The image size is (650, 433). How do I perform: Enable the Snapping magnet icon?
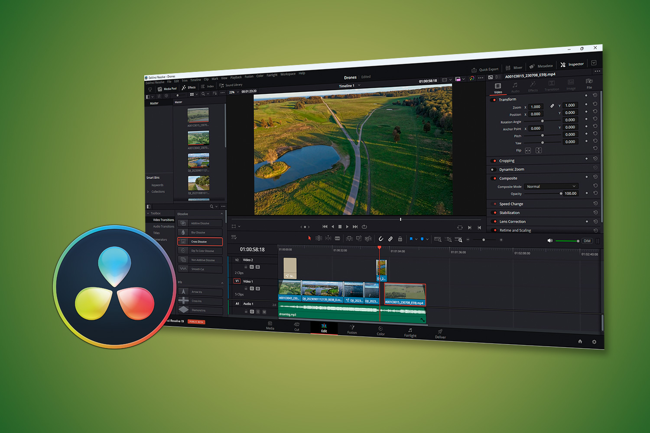click(381, 239)
